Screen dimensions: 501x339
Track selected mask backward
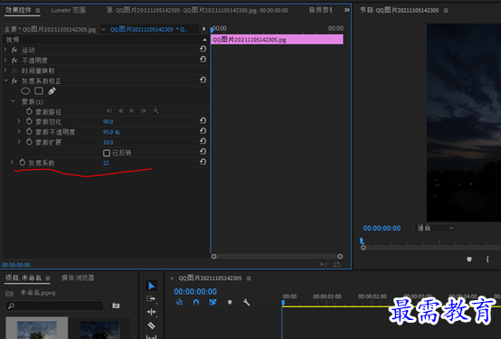coord(120,111)
